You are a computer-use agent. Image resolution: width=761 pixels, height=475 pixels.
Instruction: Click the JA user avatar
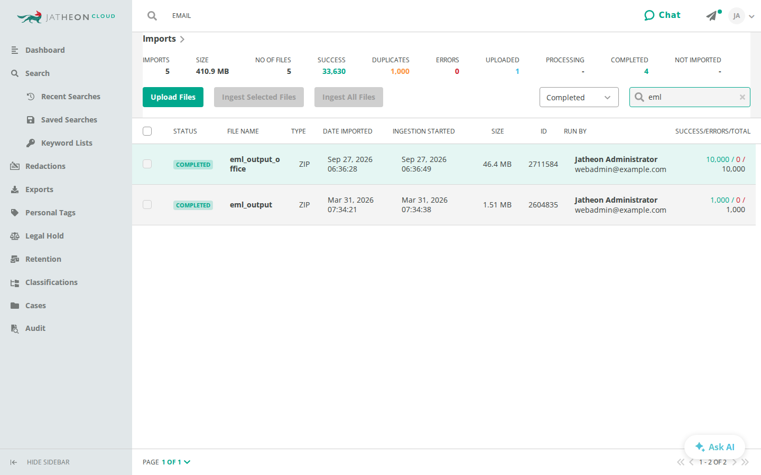(736, 16)
